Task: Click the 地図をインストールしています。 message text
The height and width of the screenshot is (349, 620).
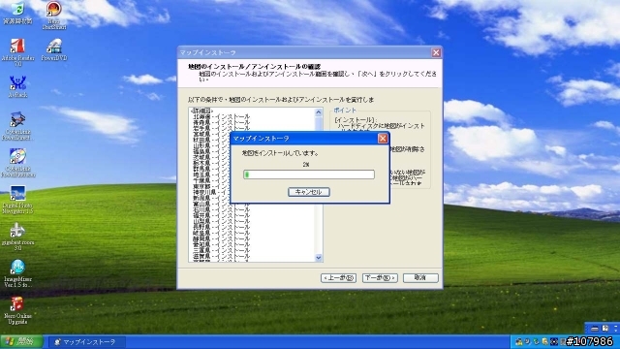Action: (280, 153)
